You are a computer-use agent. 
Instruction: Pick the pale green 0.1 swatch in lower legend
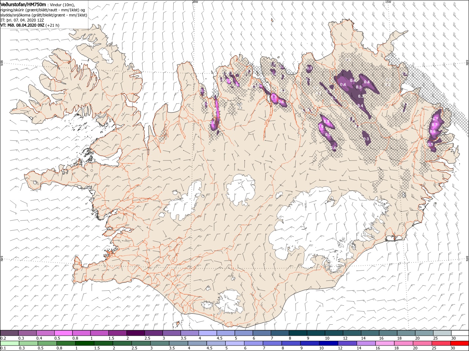pos(9,343)
